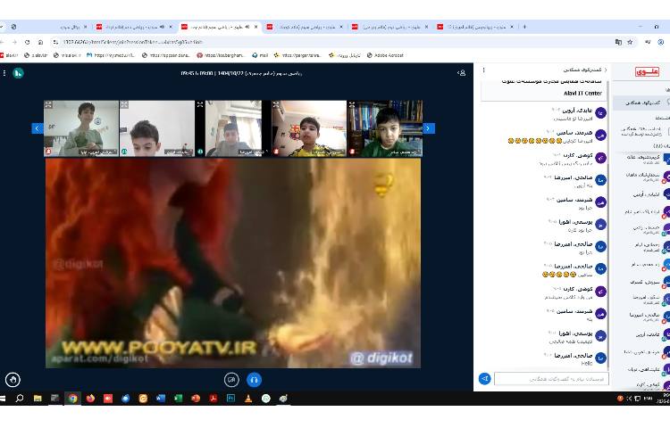Open the chat options three-dot menu
The height and width of the screenshot is (428, 670).
[485, 70]
